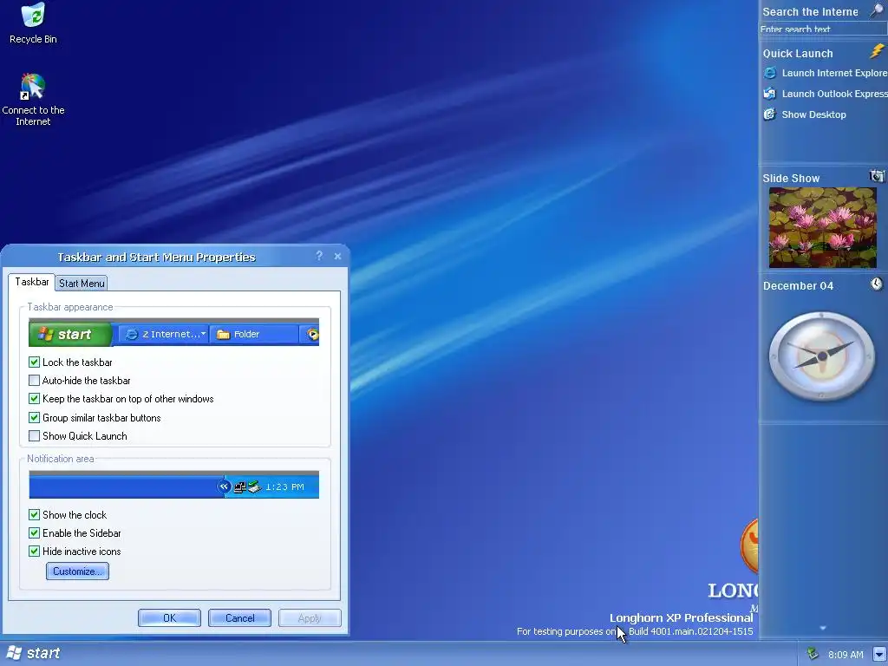Viewport: 888px width, 666px height.
Task: Click the sidebar search magnifier icon
Action: 876,10
